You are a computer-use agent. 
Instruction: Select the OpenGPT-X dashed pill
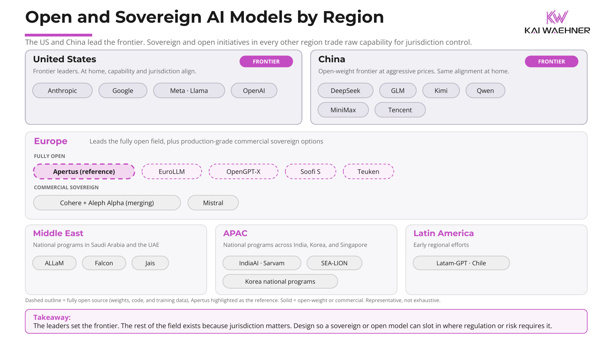tap(244, 171)
